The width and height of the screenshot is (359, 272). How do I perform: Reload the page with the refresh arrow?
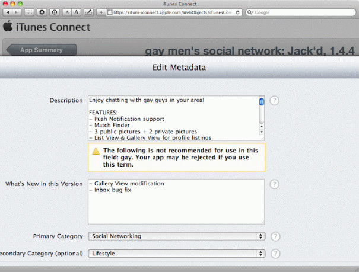click(238, 12)
